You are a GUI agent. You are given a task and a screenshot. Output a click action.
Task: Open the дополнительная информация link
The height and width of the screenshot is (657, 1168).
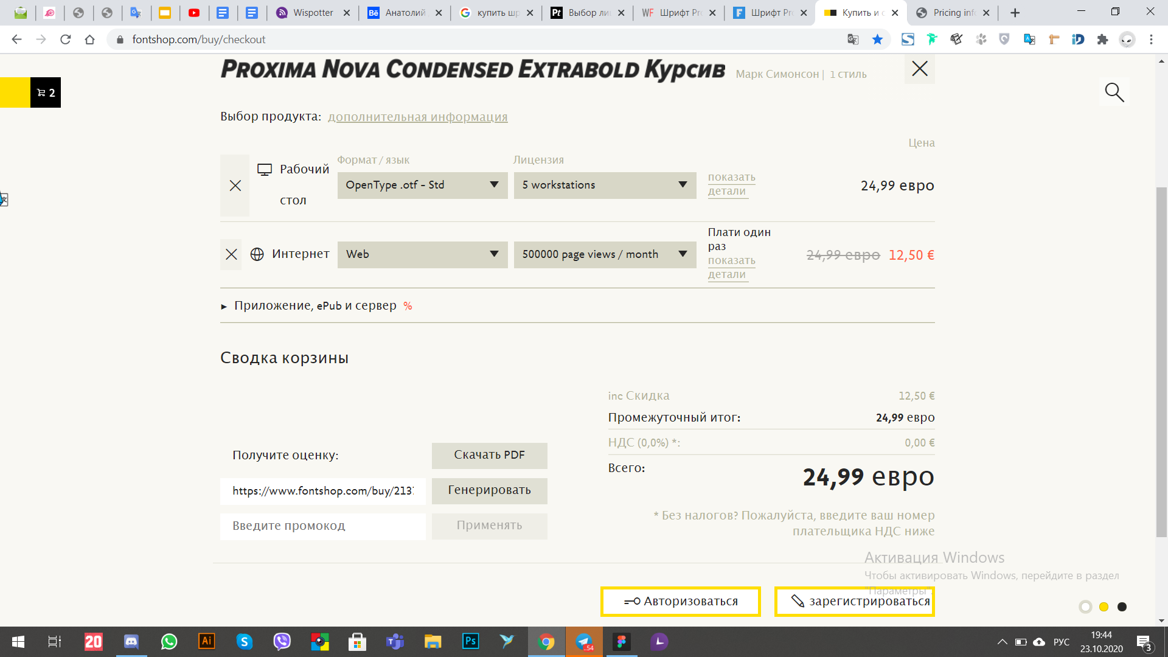click(x=417, y=117)
